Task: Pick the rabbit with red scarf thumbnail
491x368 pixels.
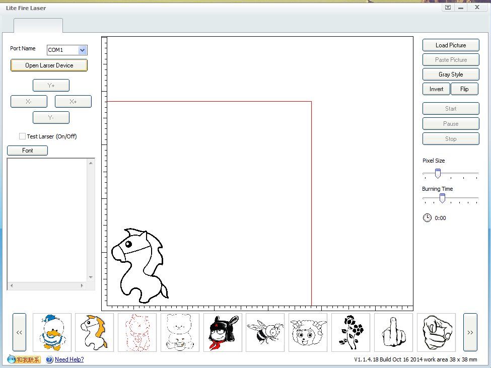Action: (x=223, y=332)
